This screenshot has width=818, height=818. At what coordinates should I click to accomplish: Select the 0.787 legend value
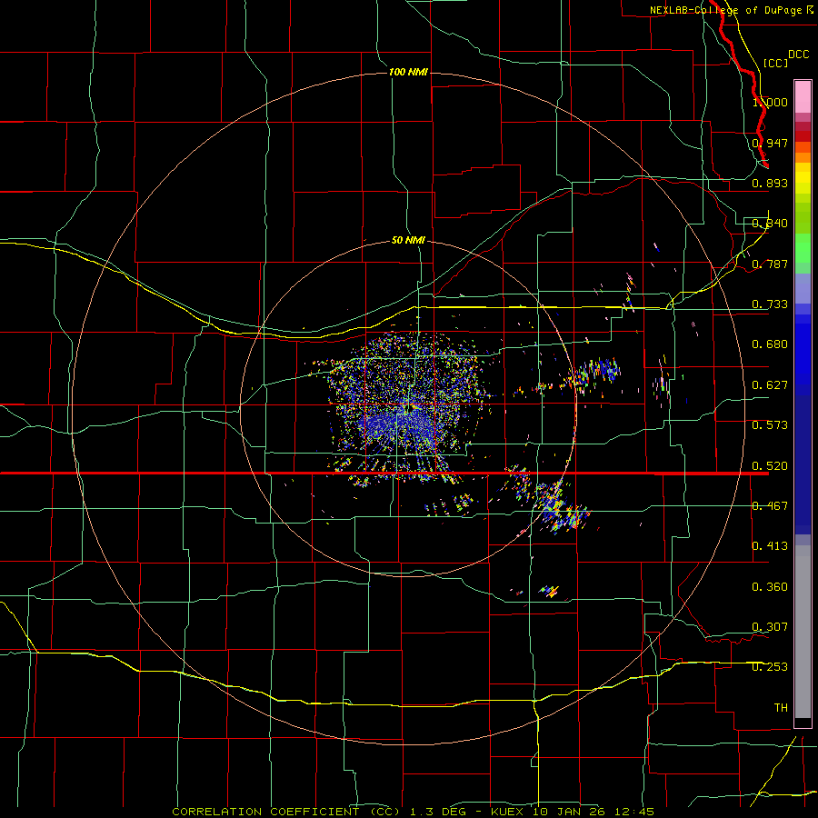point(770,264)
